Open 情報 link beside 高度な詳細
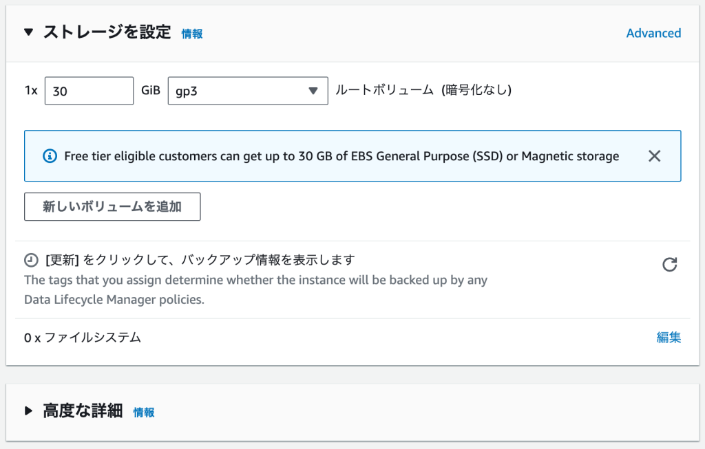This screenshot has height=449, width=705. point(144,413)
